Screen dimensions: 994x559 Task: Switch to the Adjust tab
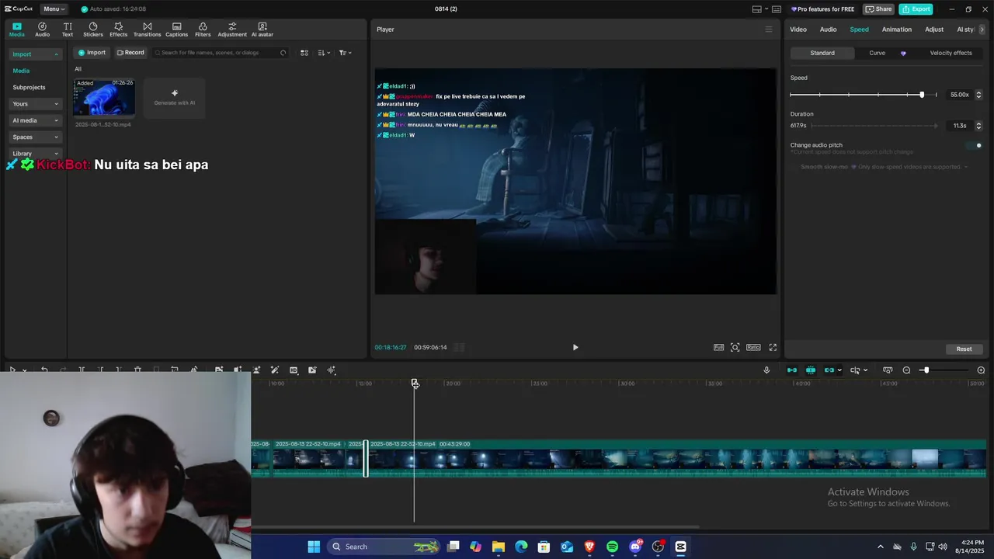[934, 30]
